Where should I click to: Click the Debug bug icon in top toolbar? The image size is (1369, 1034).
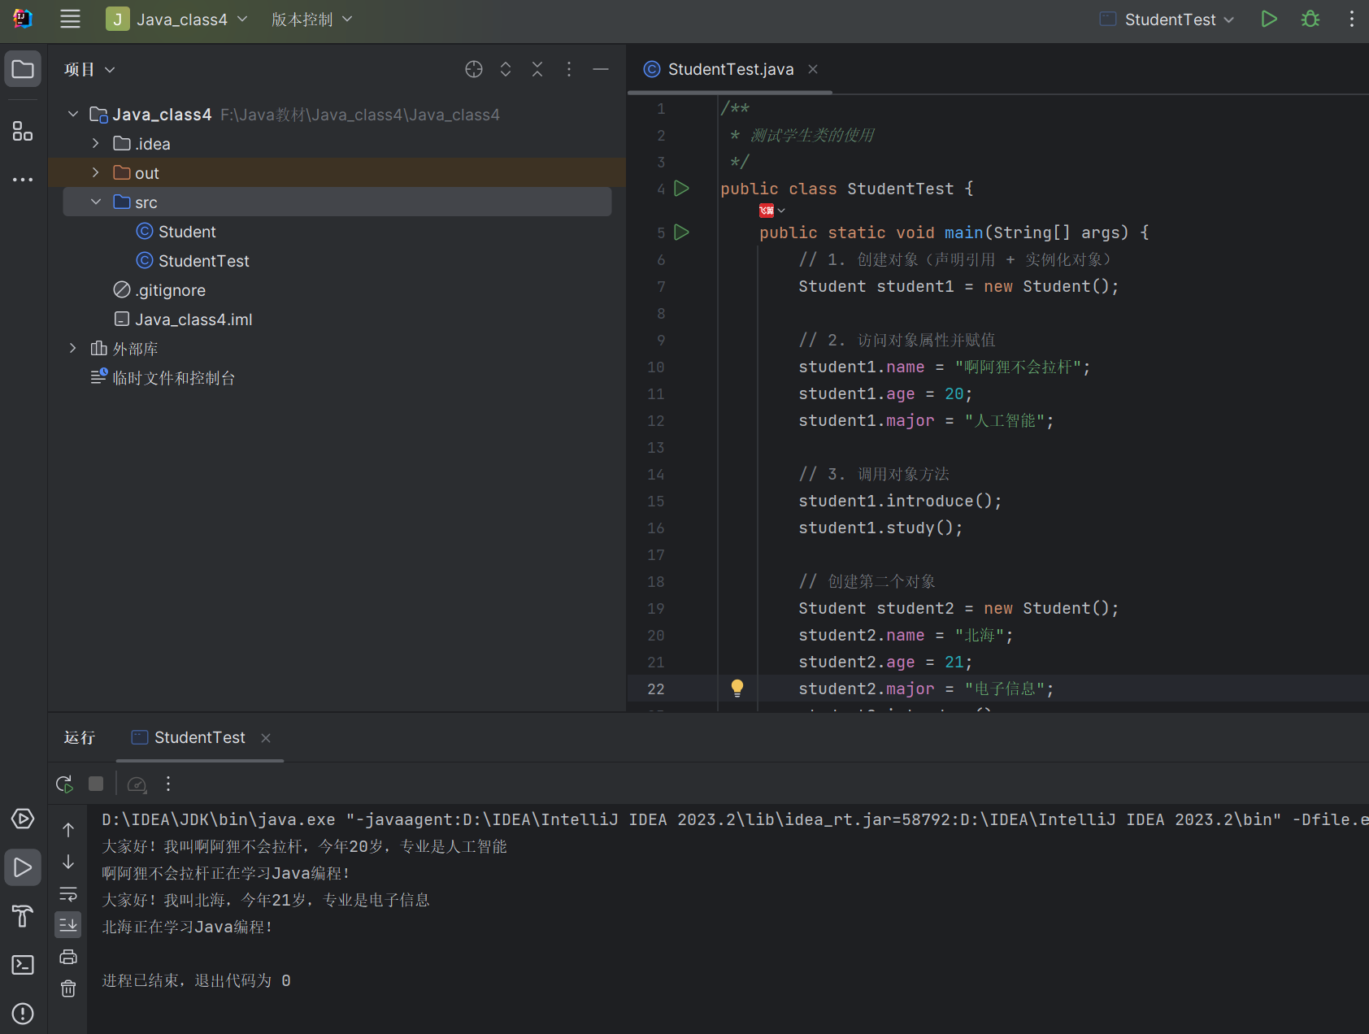tap(1310, 19)
